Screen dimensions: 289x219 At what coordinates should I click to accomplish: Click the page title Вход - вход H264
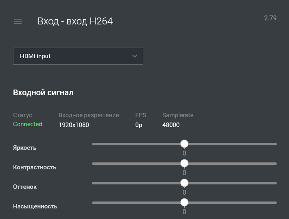[x=75, y=21]
